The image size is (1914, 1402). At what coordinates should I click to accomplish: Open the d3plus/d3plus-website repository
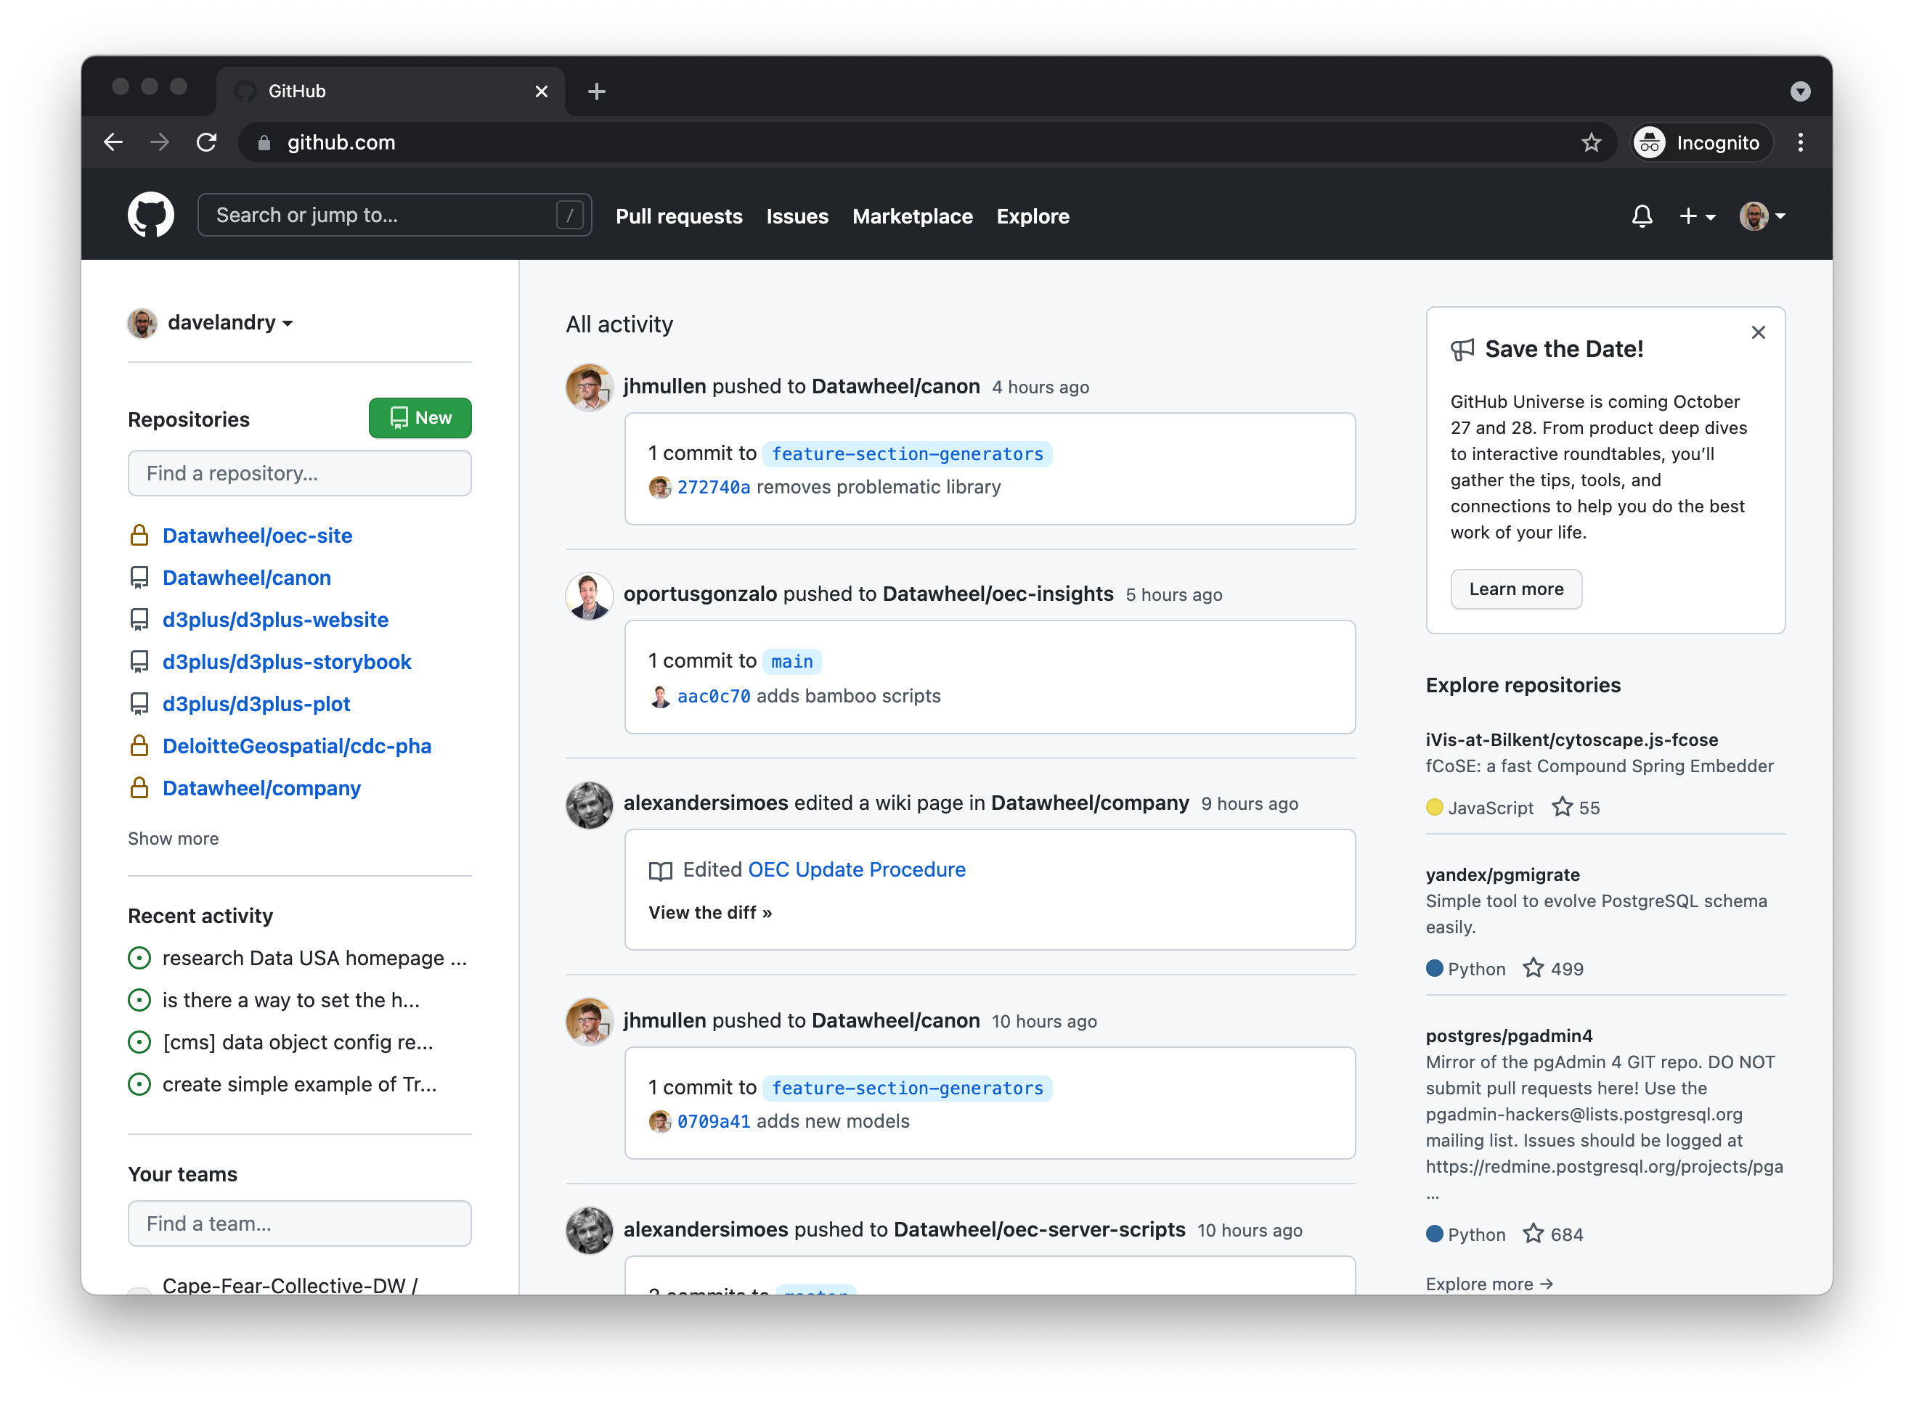coord(275,620)
